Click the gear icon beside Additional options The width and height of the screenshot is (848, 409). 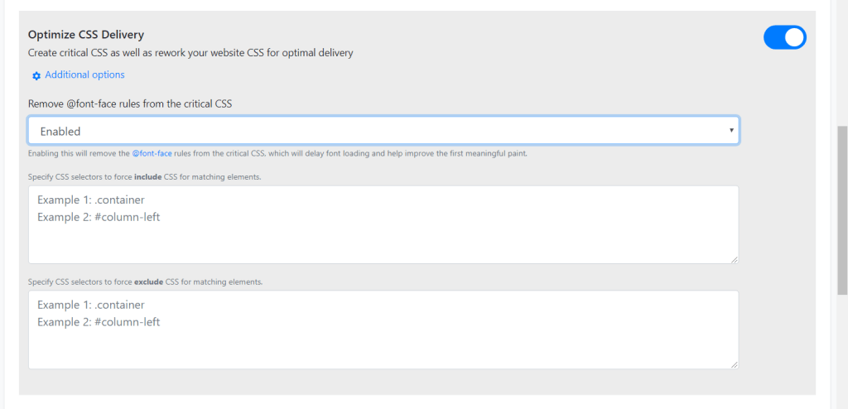coord(36,75)
